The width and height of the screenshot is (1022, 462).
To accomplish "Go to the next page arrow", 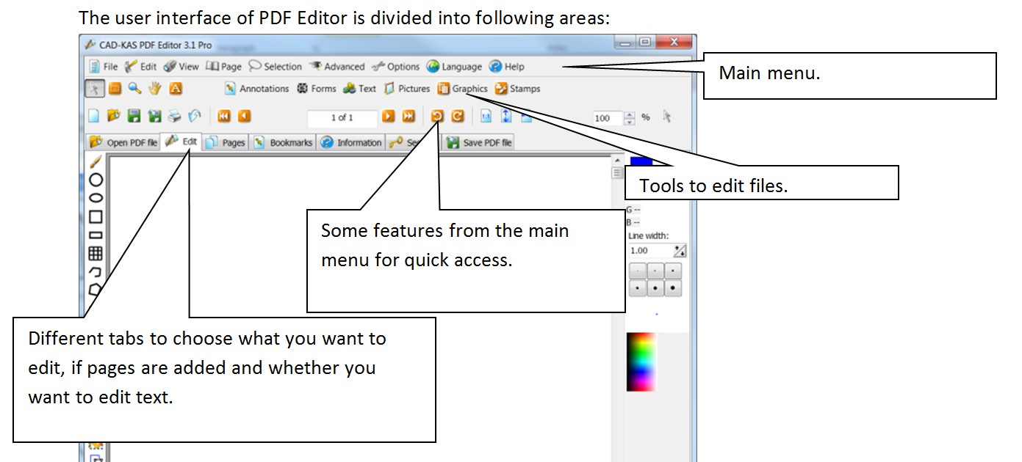I will pos(389,117).
